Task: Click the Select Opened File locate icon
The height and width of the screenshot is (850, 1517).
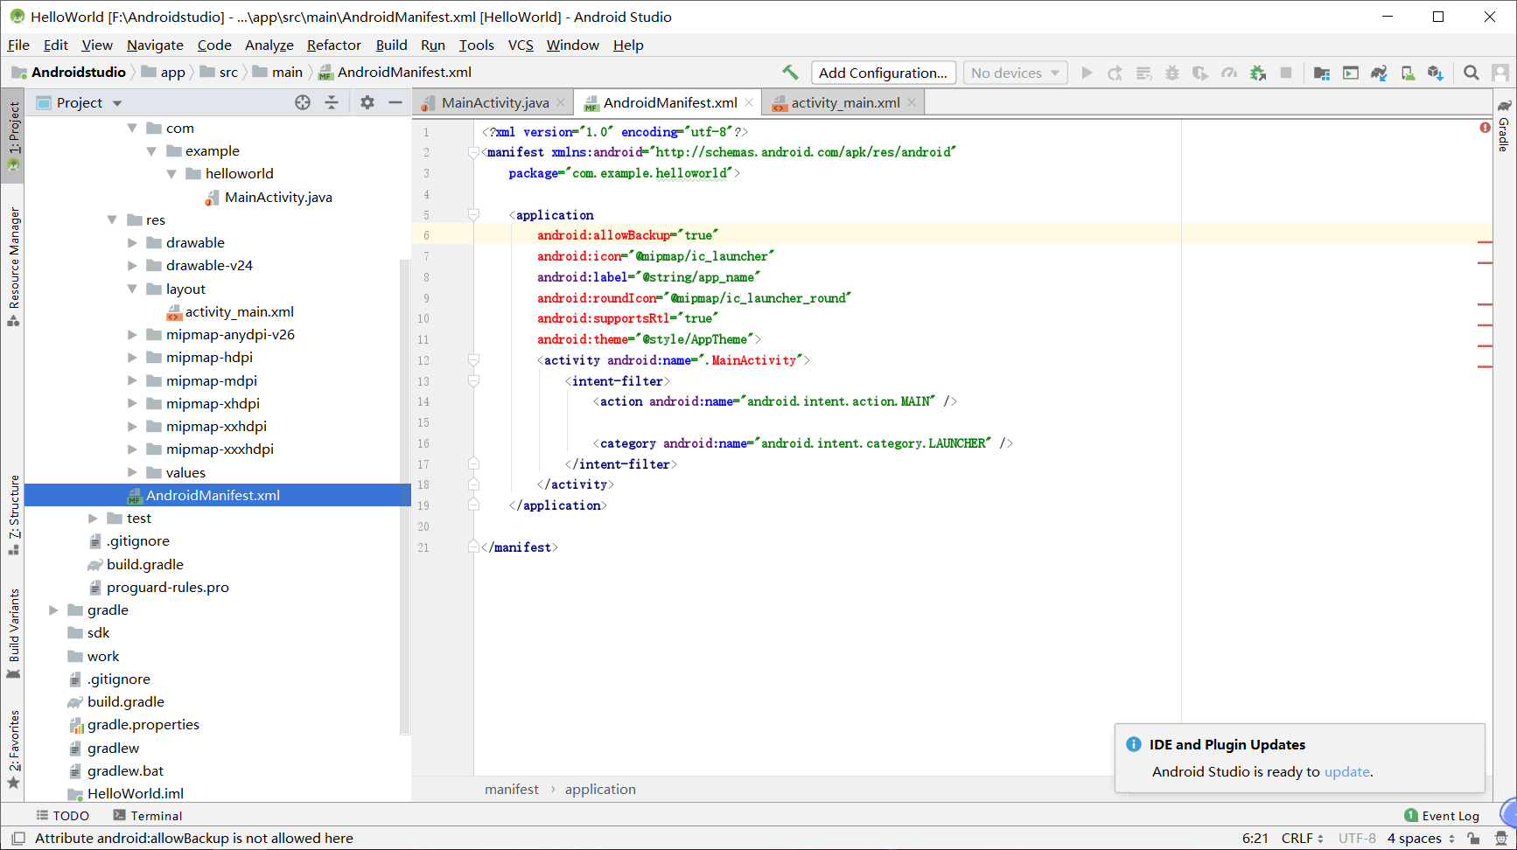Action: click(303, 102)
